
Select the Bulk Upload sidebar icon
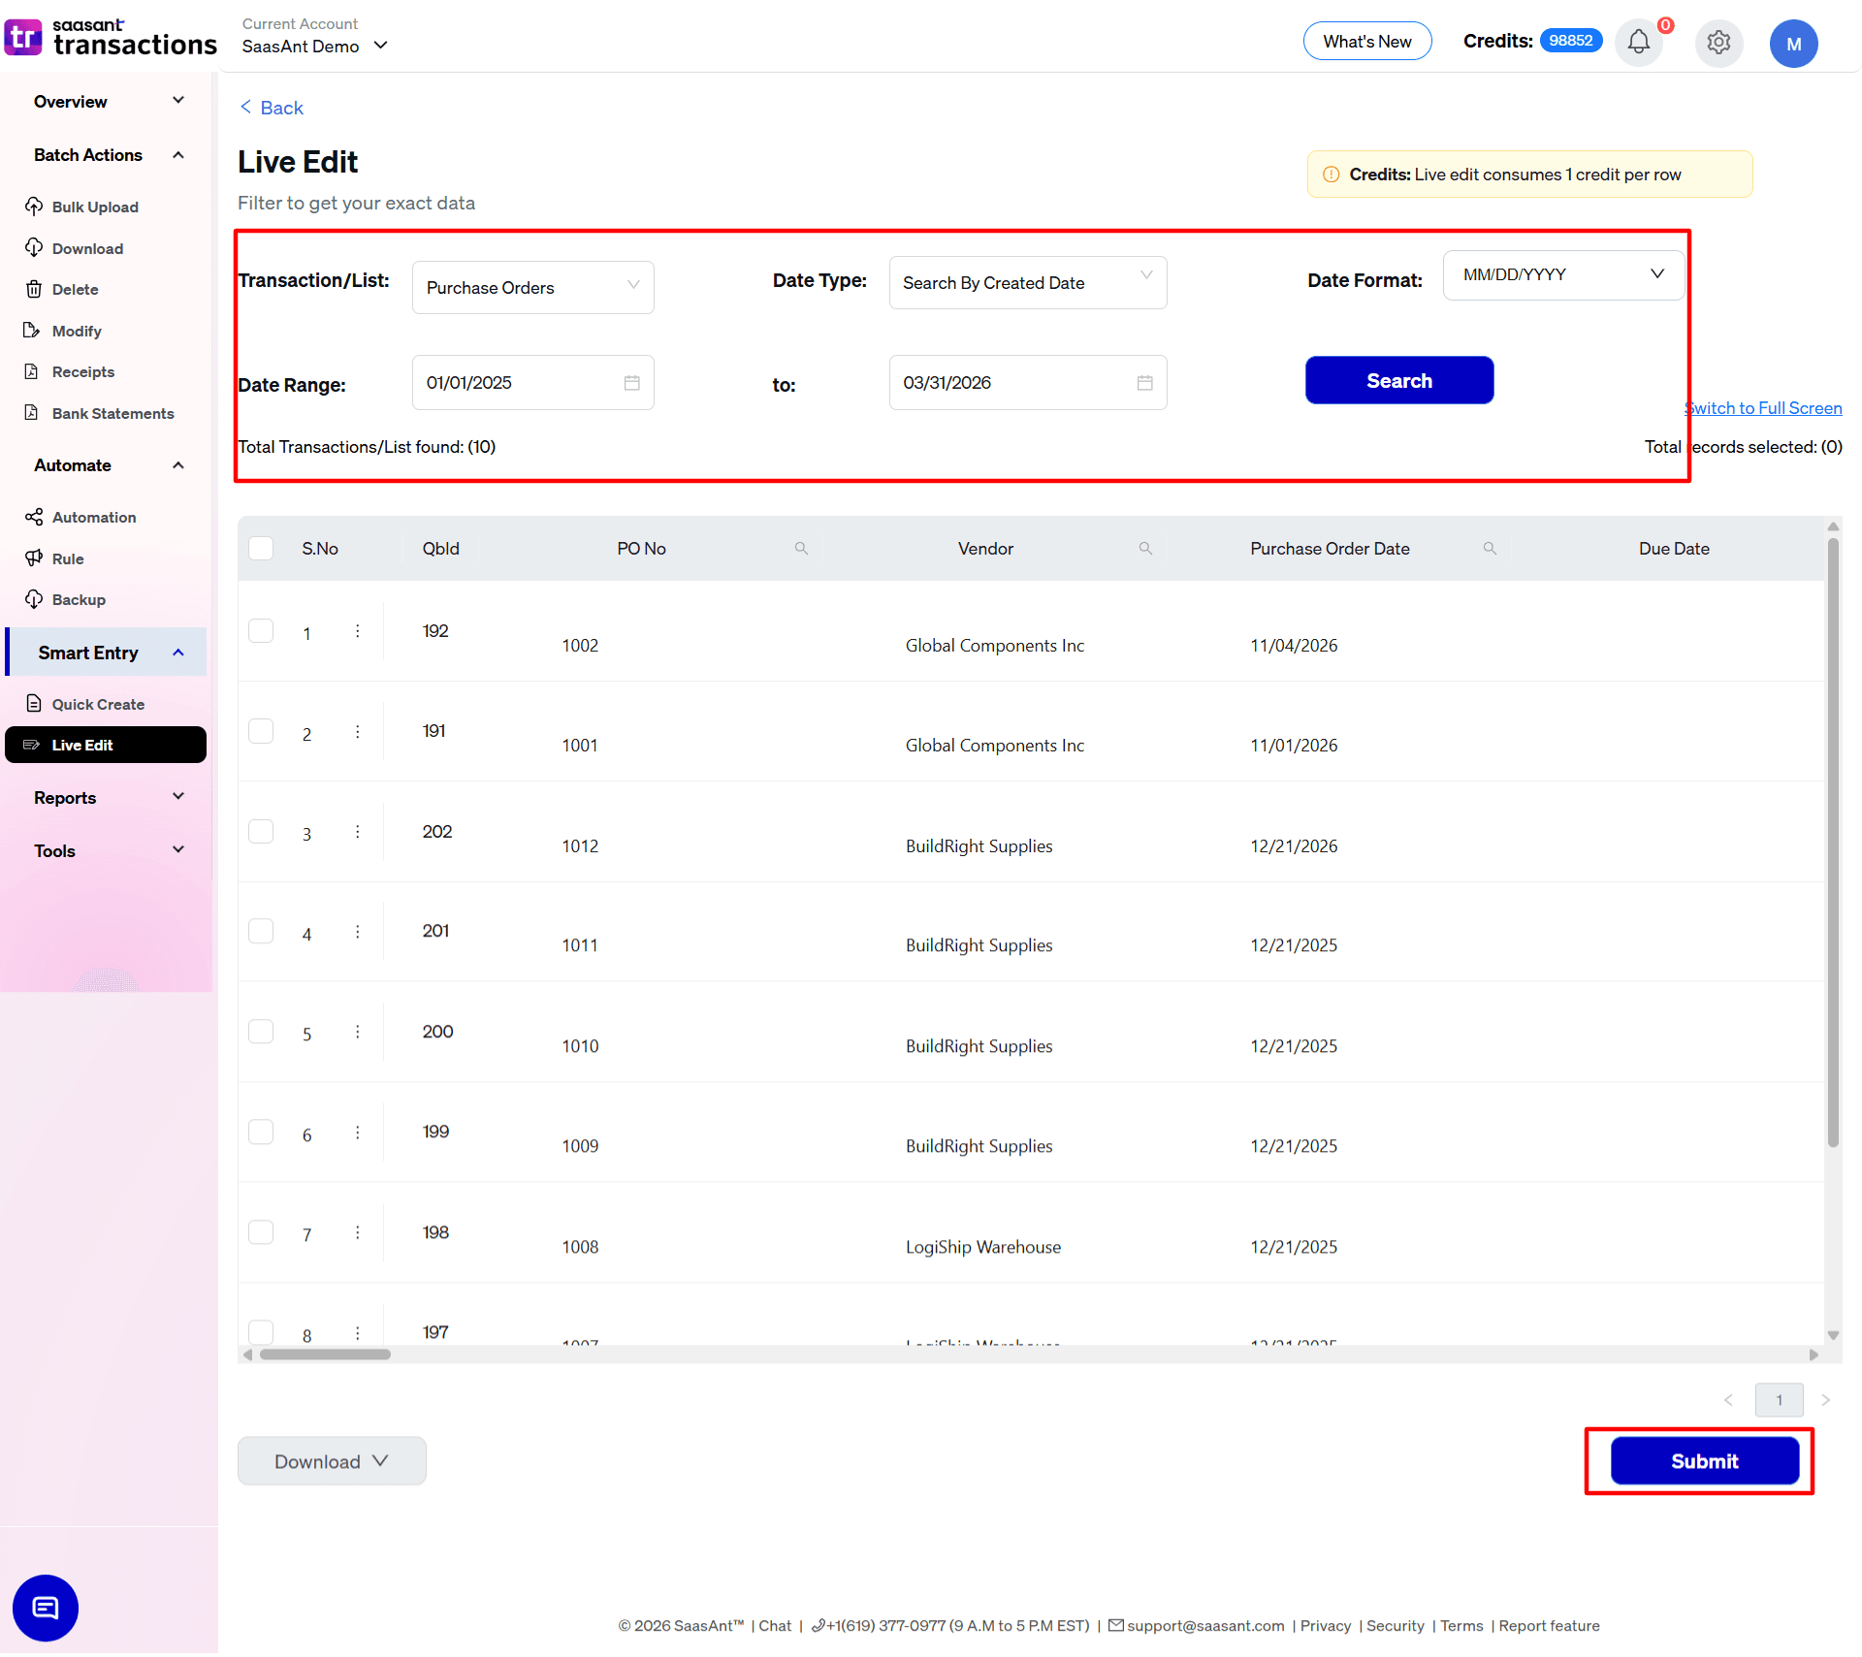tap(35, 207)
